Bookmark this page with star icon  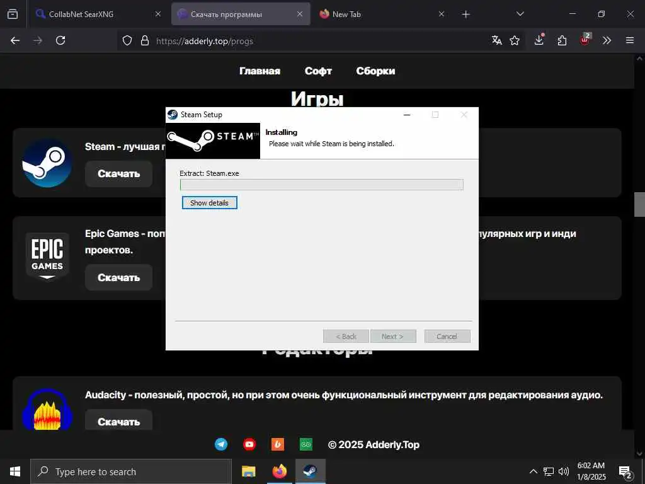[x=515, y=40]
